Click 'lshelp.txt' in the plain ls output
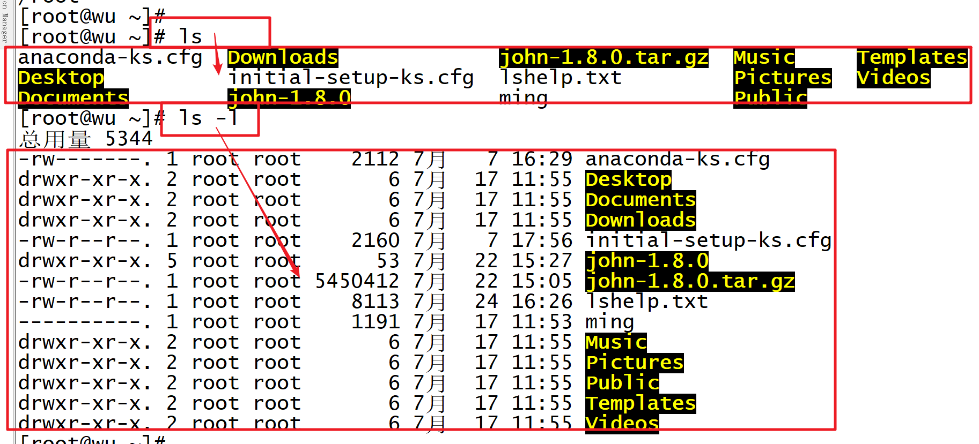The height and width of the screenshot is (444, 979). pyautogui.click(x=560, y=78)
